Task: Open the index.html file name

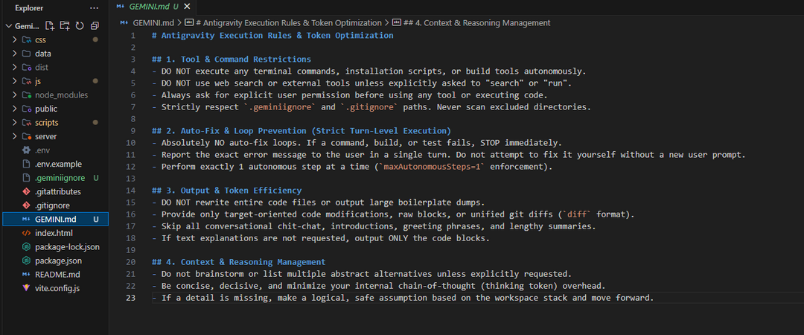Action: pyautogui.click(x=54, y=234)
